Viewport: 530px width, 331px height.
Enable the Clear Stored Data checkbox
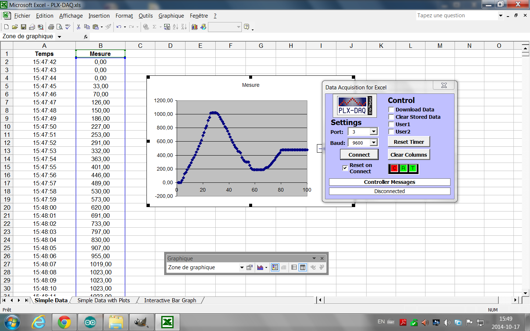tap(391, 117)
